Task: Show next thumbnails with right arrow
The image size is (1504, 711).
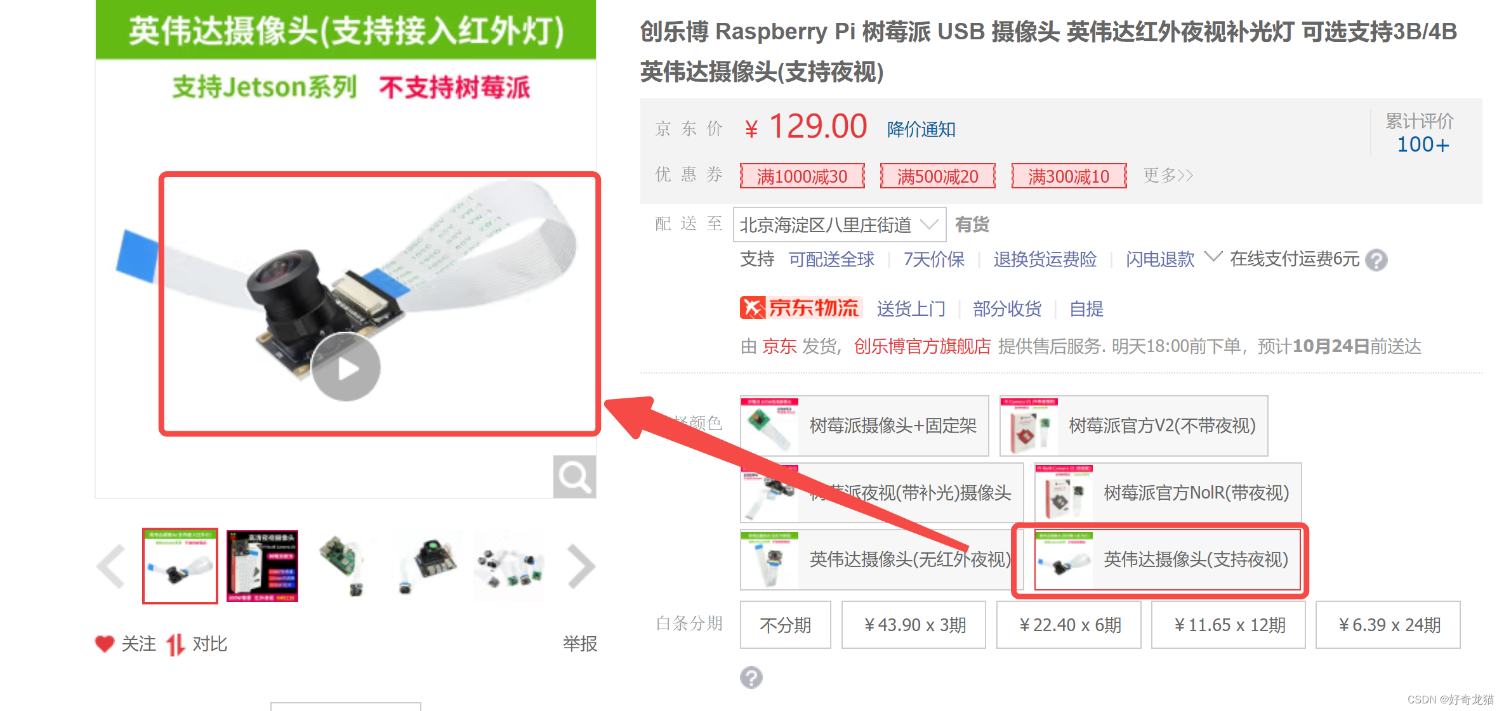Action: [581, 566]
